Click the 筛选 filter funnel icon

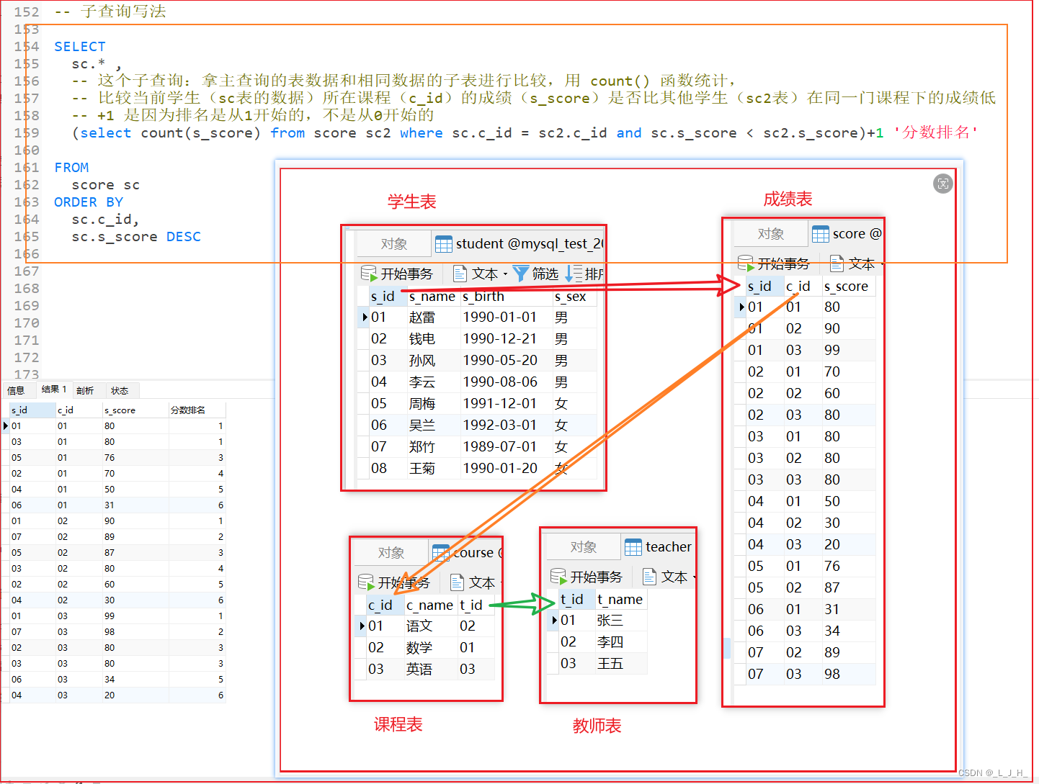(520, 274)
